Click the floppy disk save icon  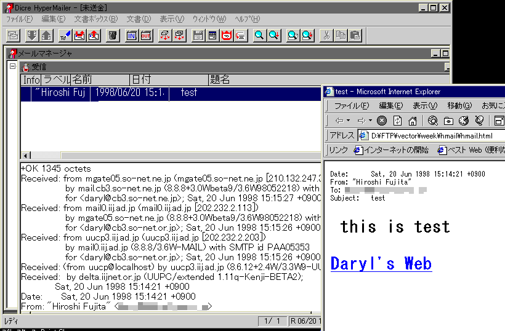click(198, 36)
